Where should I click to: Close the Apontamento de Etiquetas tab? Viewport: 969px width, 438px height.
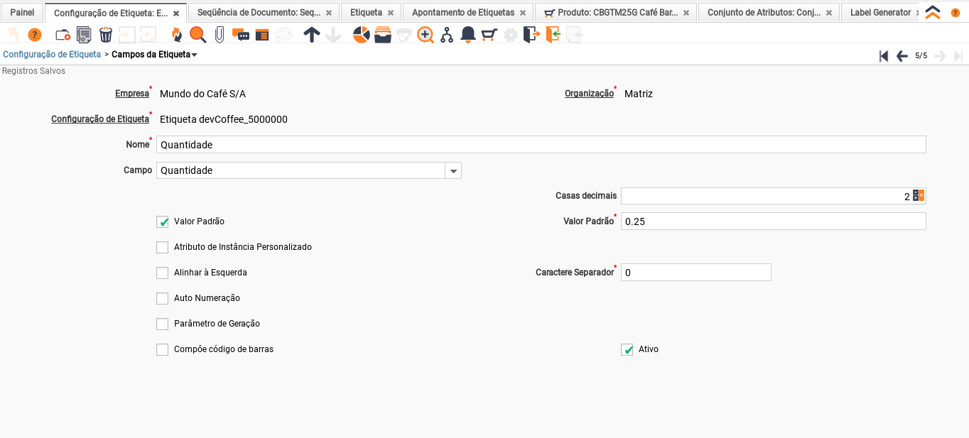[522, 13]
